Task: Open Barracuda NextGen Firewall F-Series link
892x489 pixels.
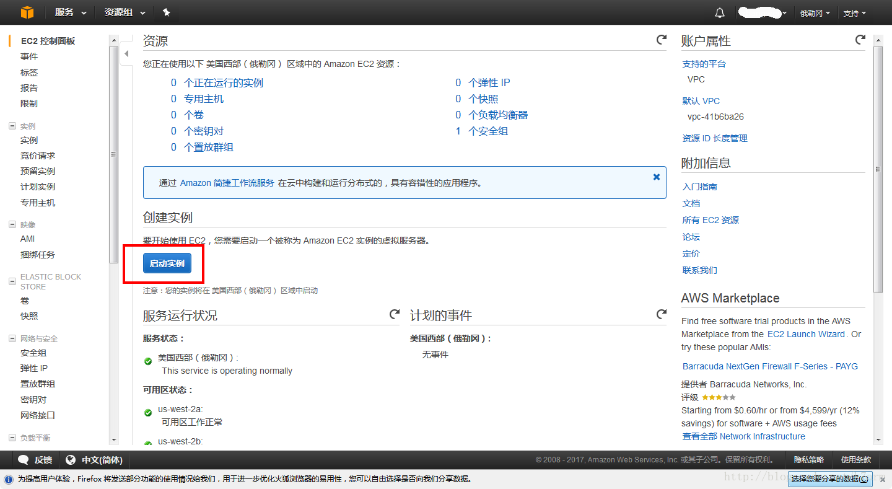Action: click(770, 366)
